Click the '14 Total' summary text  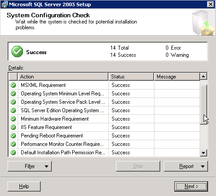click(120, 48)
